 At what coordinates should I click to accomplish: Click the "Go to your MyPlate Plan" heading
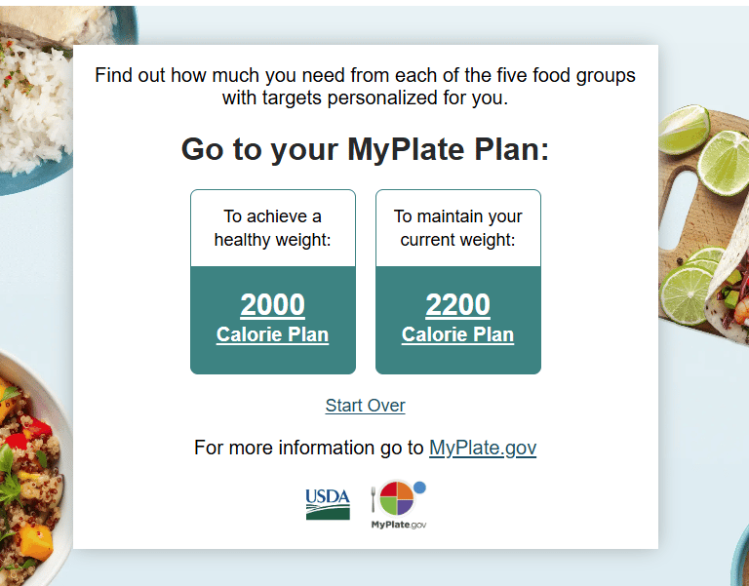click(365, 150)
